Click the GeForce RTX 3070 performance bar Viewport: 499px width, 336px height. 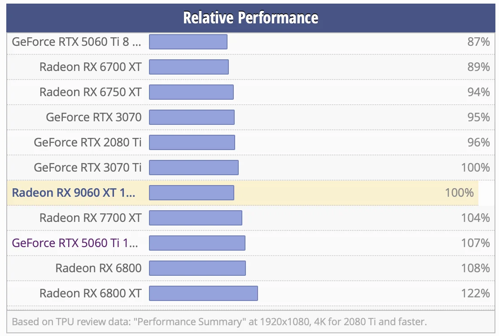192,117
